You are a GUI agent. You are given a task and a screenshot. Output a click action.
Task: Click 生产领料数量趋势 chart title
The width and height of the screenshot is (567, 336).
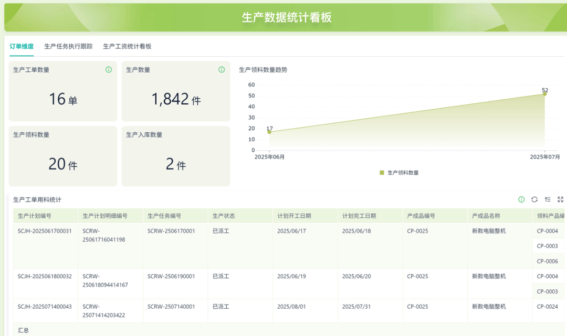[263, 70]
